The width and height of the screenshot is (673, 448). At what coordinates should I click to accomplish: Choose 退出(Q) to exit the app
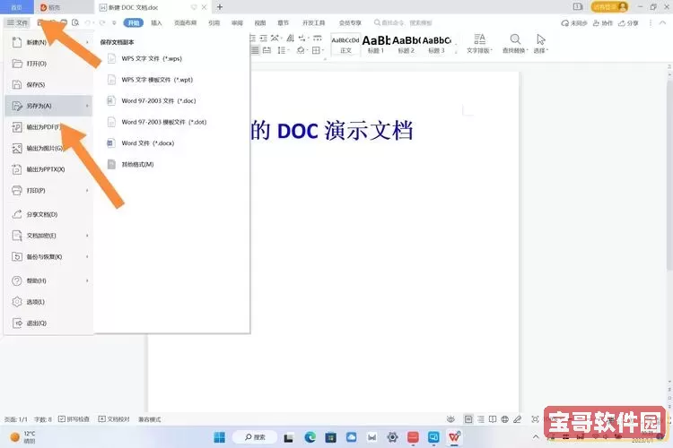pyautogui.click(x=48, y=323)
